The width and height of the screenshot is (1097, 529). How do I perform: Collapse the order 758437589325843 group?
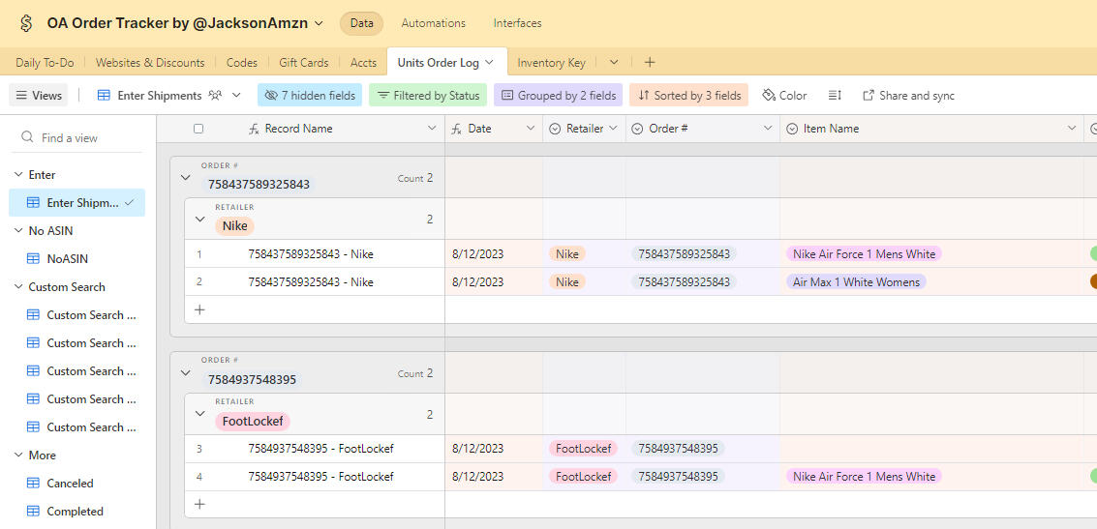[x=186, y=178]
